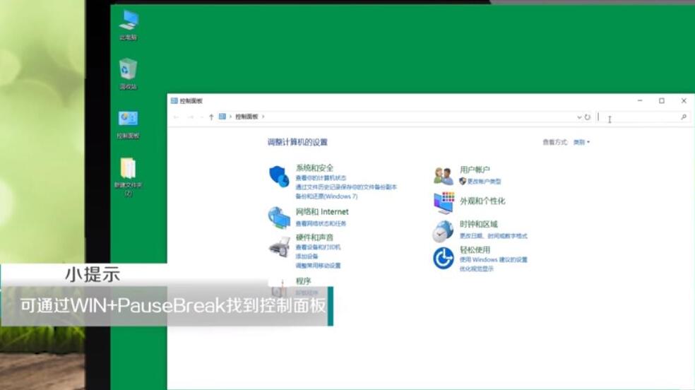The image size is (695, 390).
Task: Select the 控制面板 desktop shortcut icon
Action: click(128, 119)
